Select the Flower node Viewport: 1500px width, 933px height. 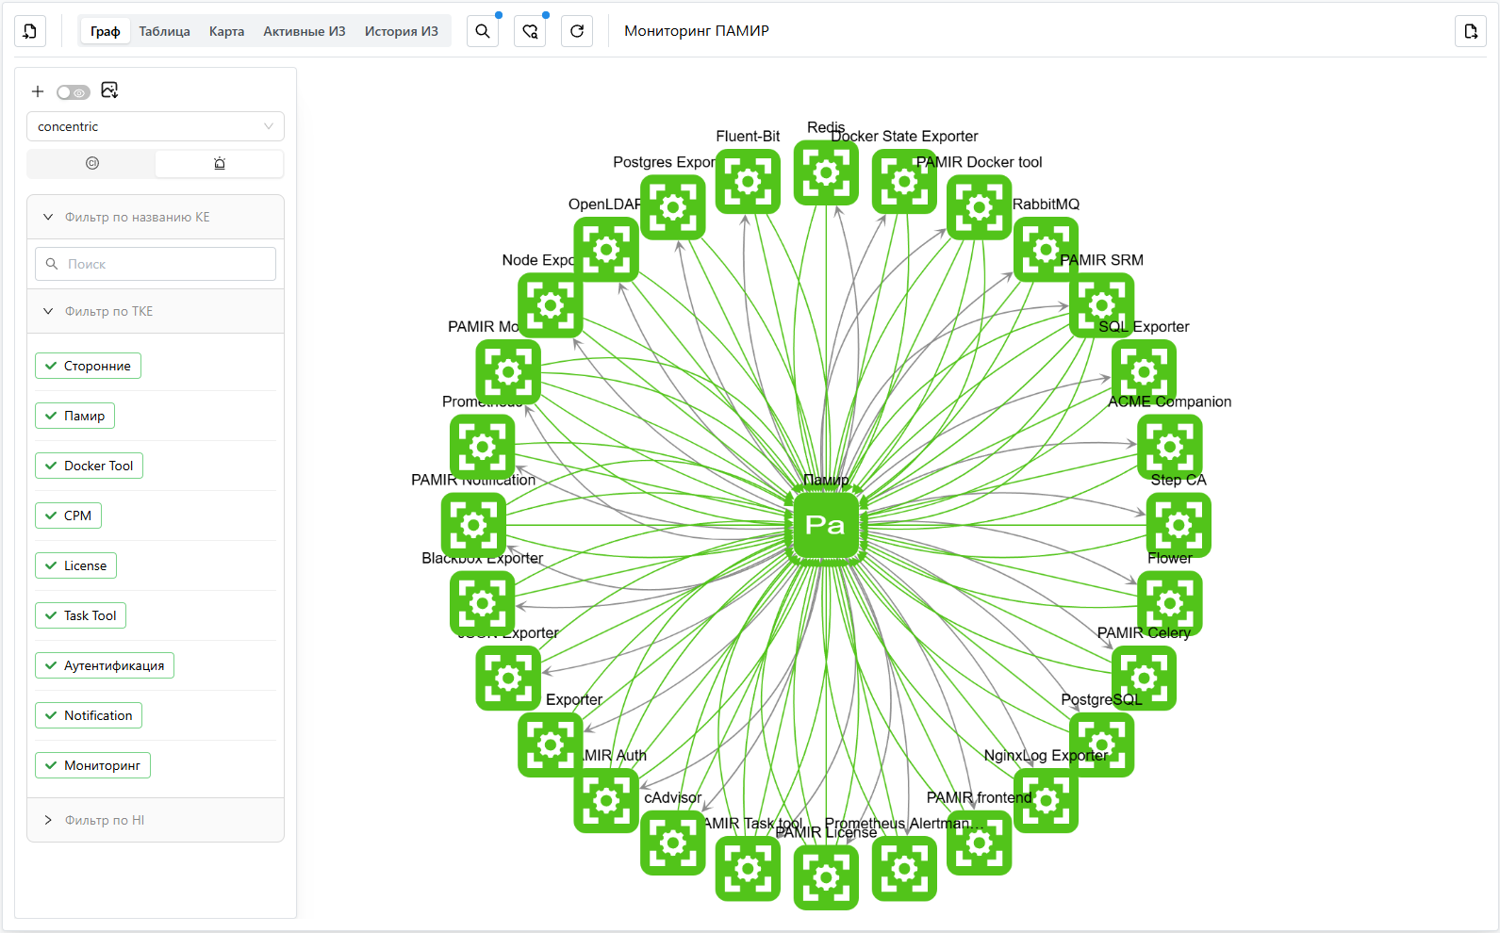(1170, 603)
